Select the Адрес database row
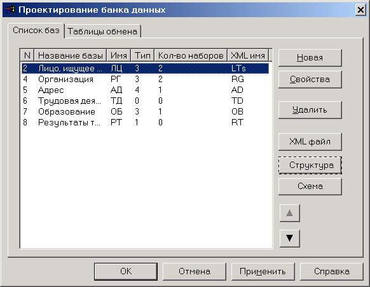The width and height of the screenshot is (370, 287). (x=145, y=90)
